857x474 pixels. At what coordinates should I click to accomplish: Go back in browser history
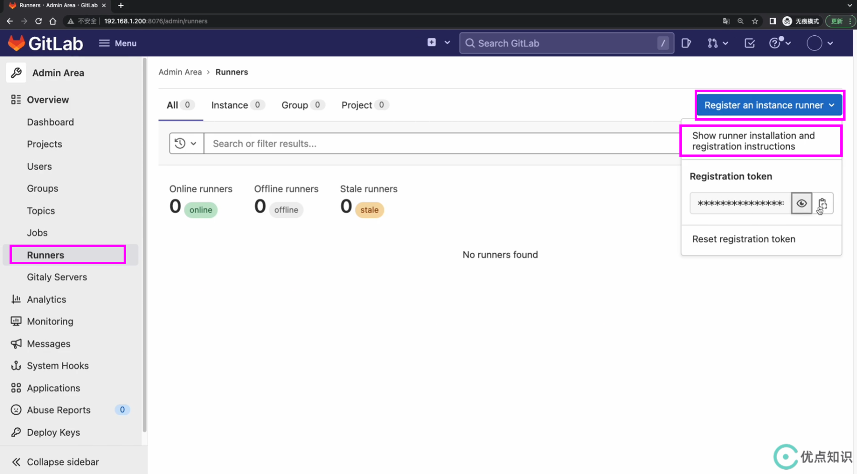tap(10, 21)
